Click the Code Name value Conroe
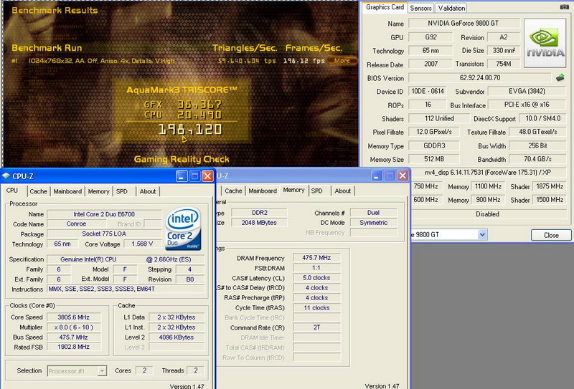574x389 pixels. point(77,224)
